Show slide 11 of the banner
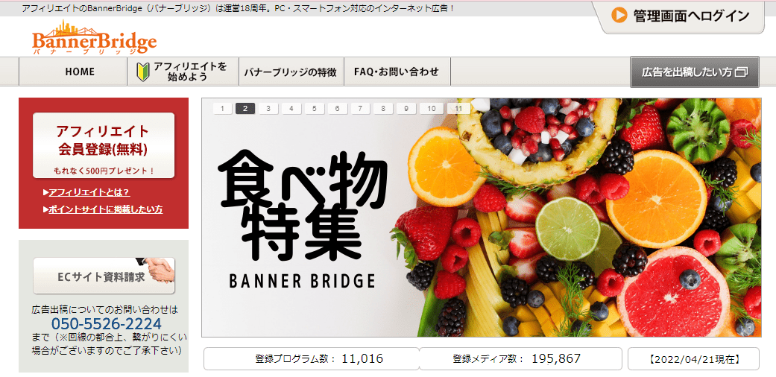 pos(458,109)
